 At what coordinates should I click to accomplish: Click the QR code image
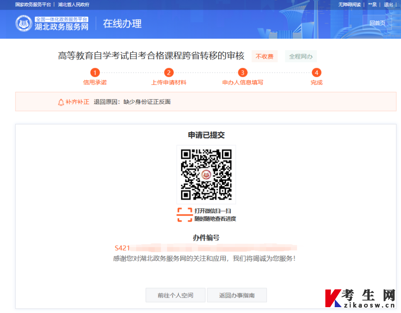tap(206, 175)
